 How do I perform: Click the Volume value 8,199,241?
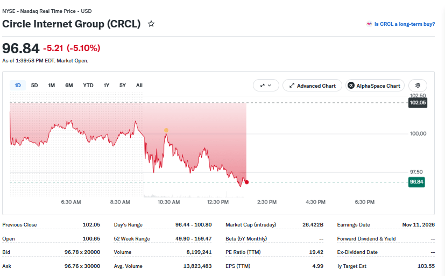199,252
